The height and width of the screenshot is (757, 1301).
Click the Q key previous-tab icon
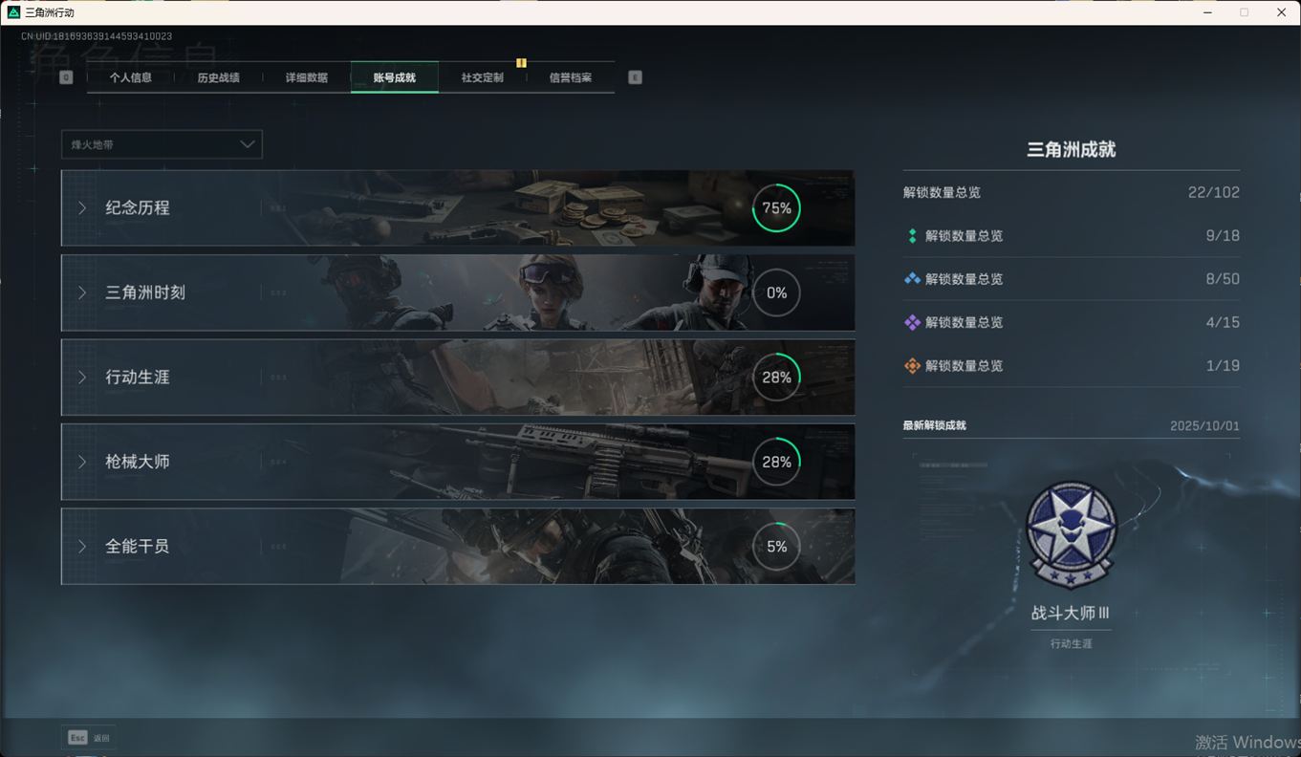66,77
